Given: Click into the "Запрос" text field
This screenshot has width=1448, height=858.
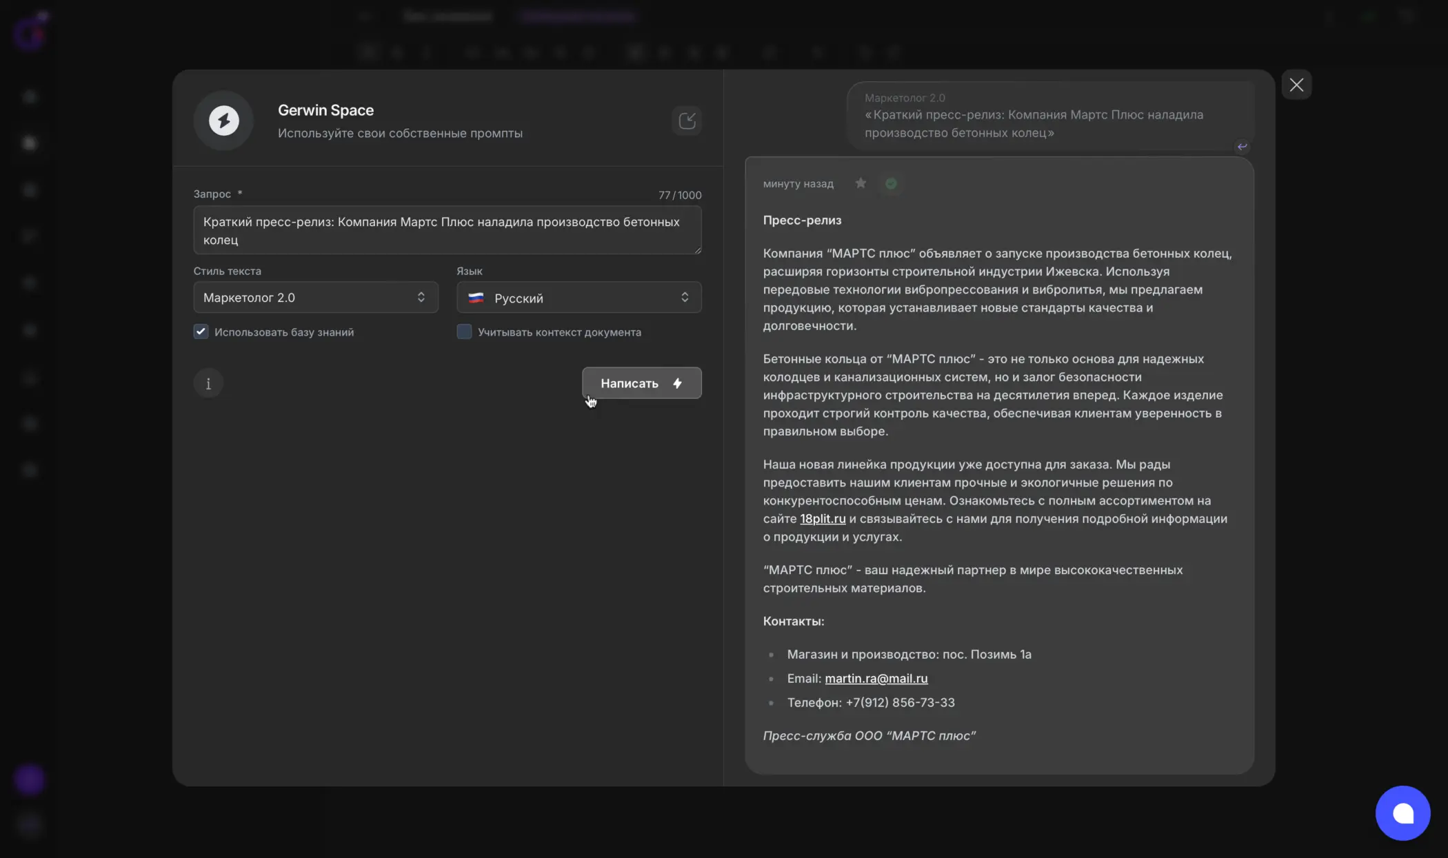Looking at the screenshot, I should coord(447,231).
